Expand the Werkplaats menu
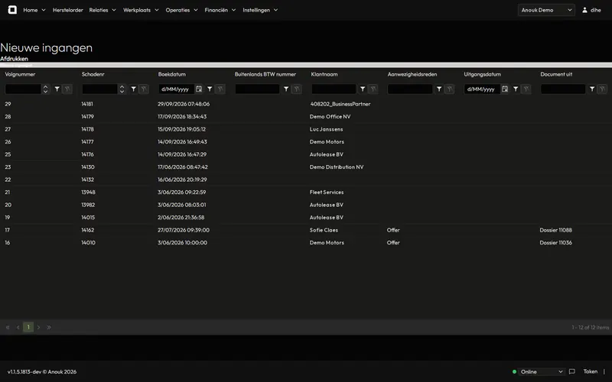 point(141,10)
